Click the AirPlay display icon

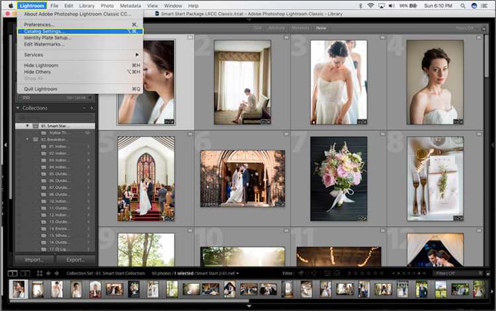[382, 6]
